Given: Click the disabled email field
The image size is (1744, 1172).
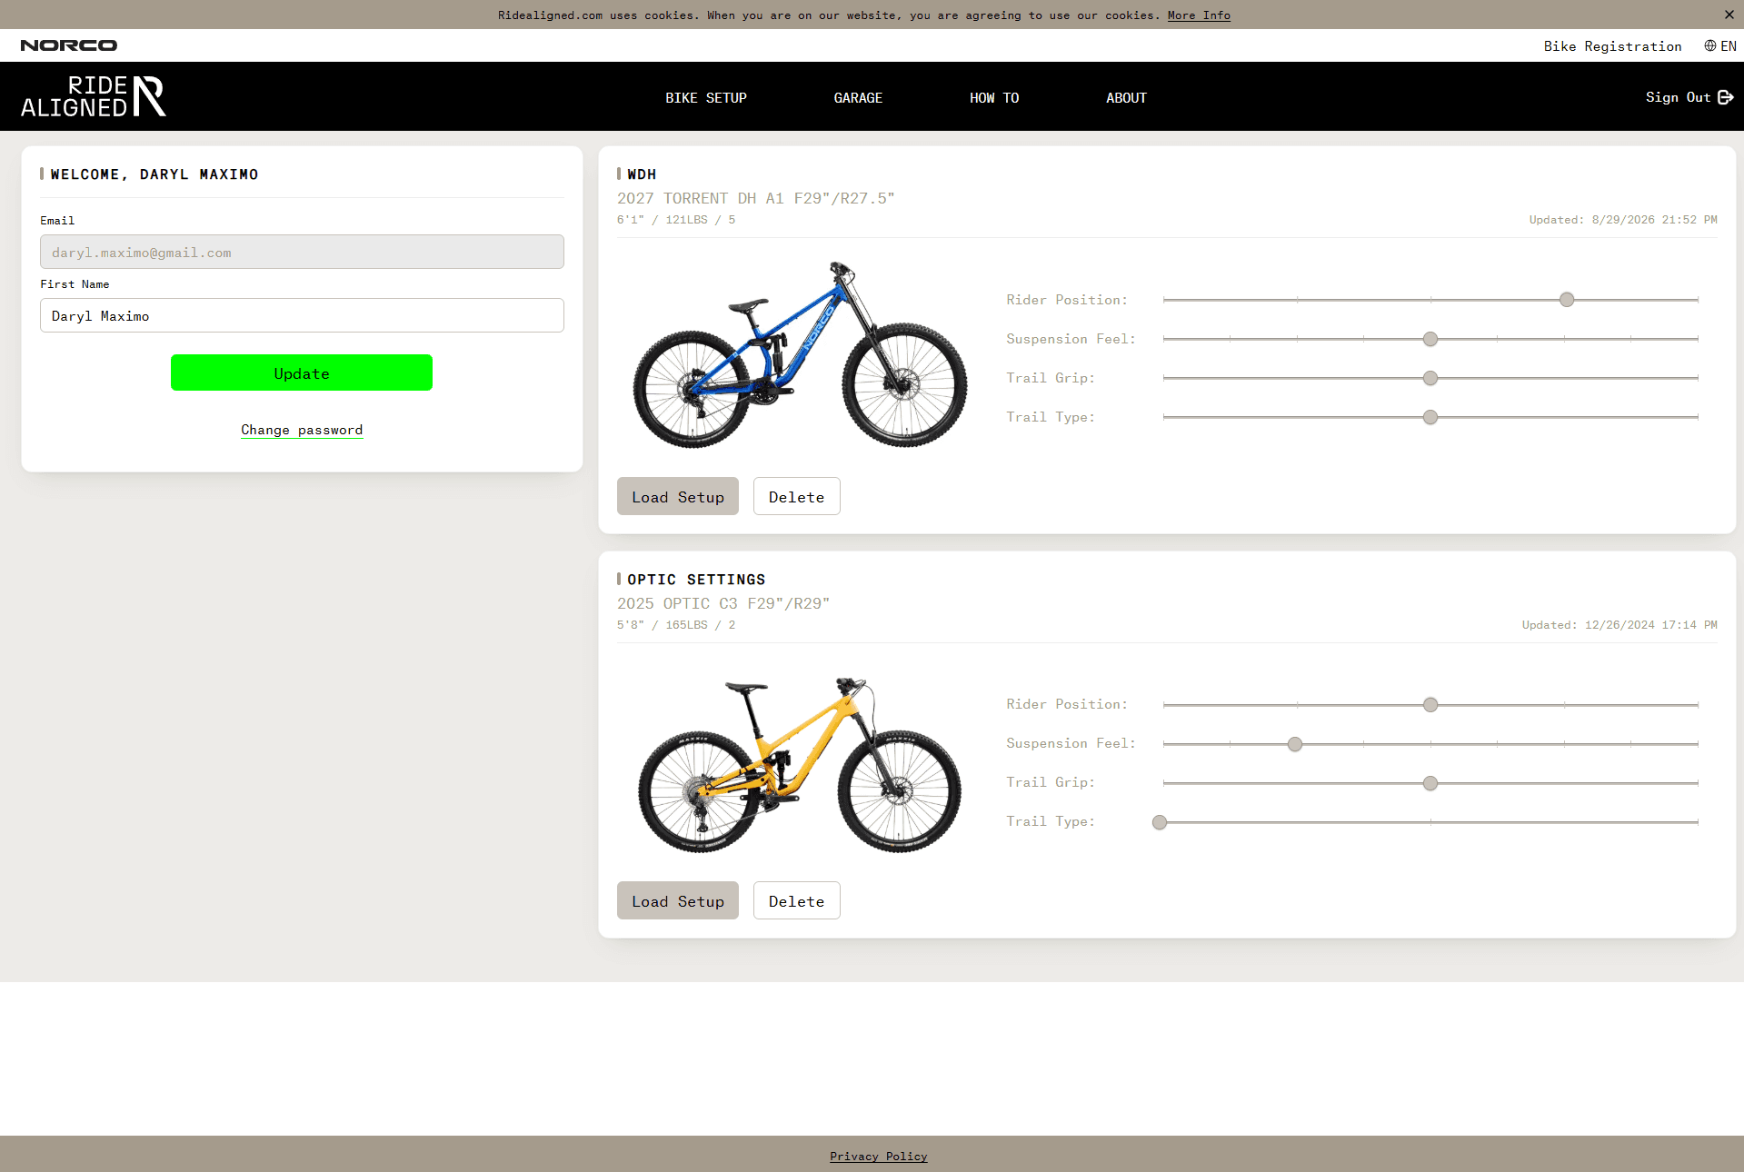Looking at the screenshot, I should 302,252.
